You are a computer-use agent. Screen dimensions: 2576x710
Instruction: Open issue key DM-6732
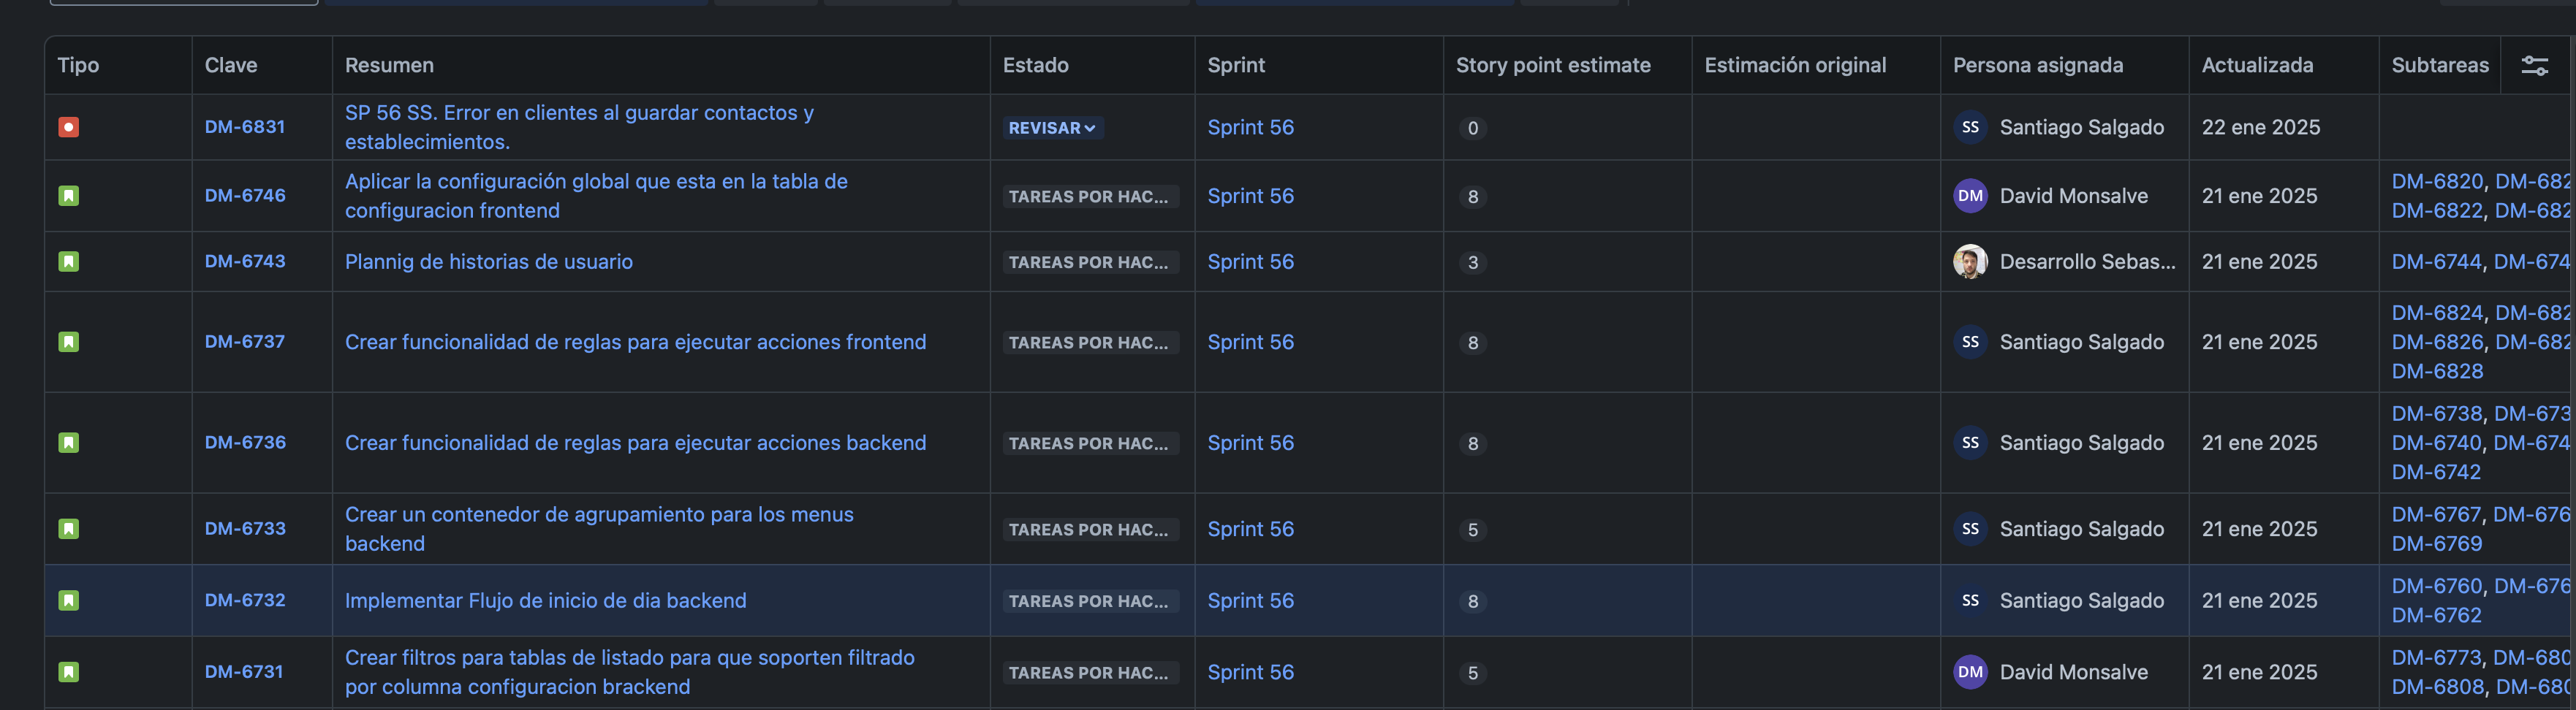click(245, 600)
